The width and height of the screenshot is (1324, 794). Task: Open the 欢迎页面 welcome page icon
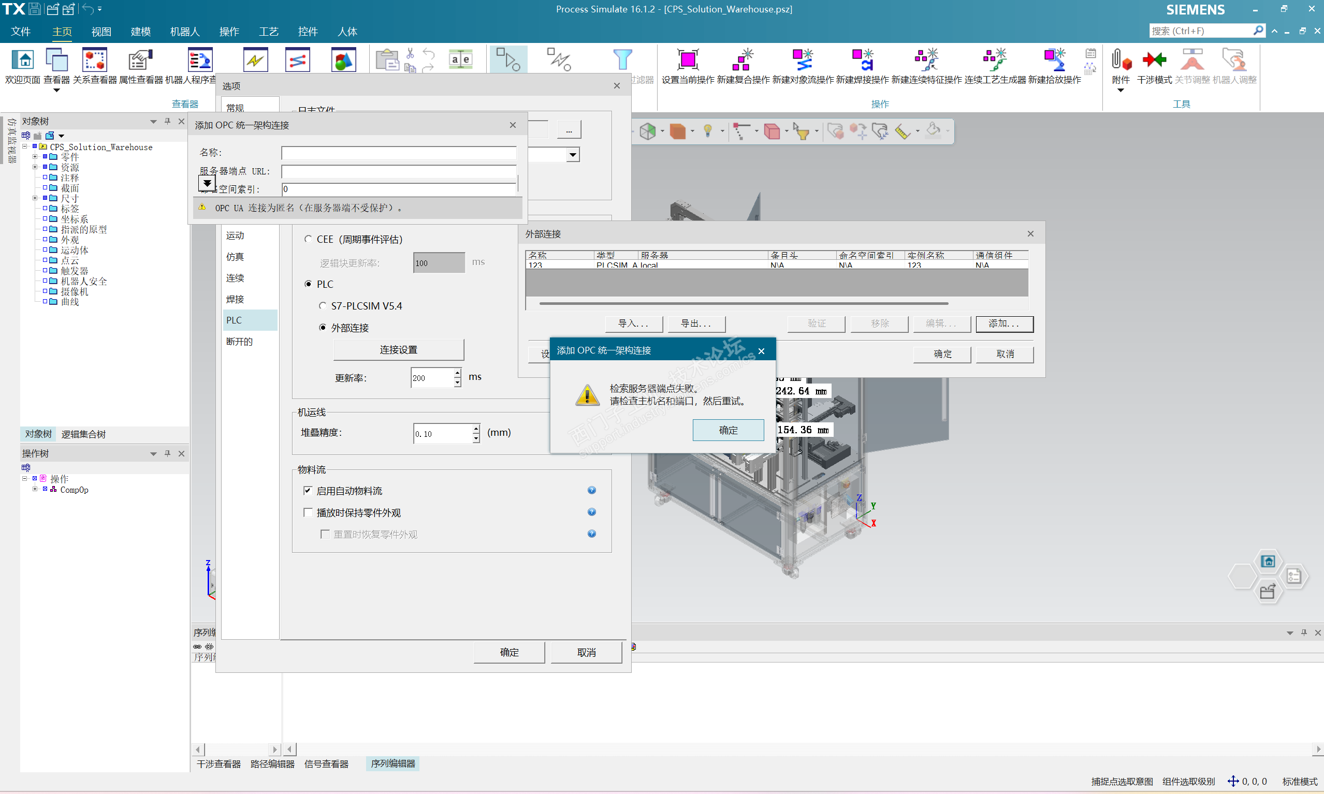22,61
